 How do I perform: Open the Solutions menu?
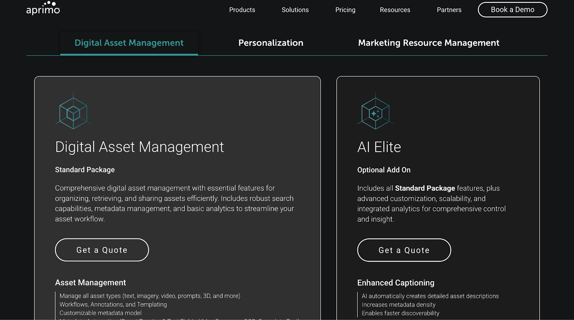pyautogui.click(x=295, y=10)
